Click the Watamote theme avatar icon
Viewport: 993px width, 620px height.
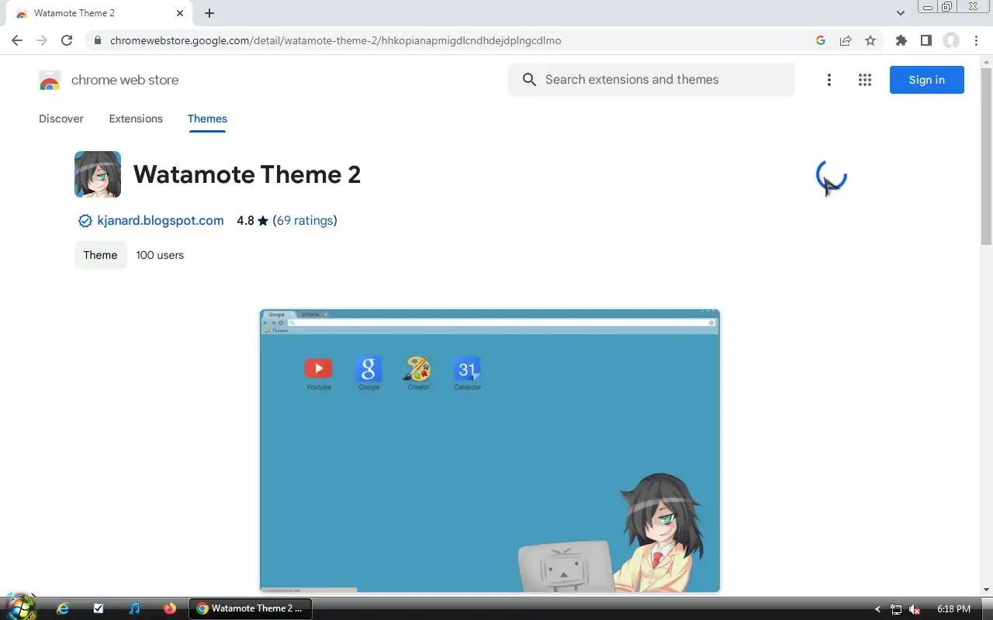98,174
